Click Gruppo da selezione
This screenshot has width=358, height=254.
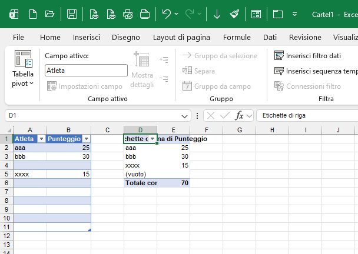pyautogui.click(x=220, y=56)
